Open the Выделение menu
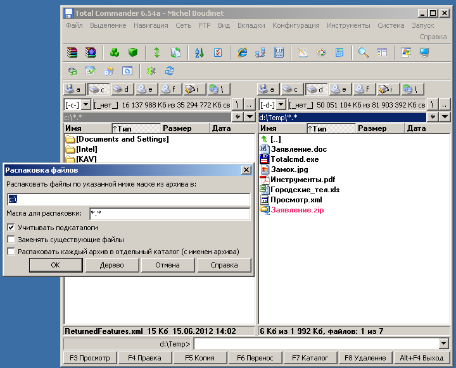456x368 pixels. (x=108, y=25)
